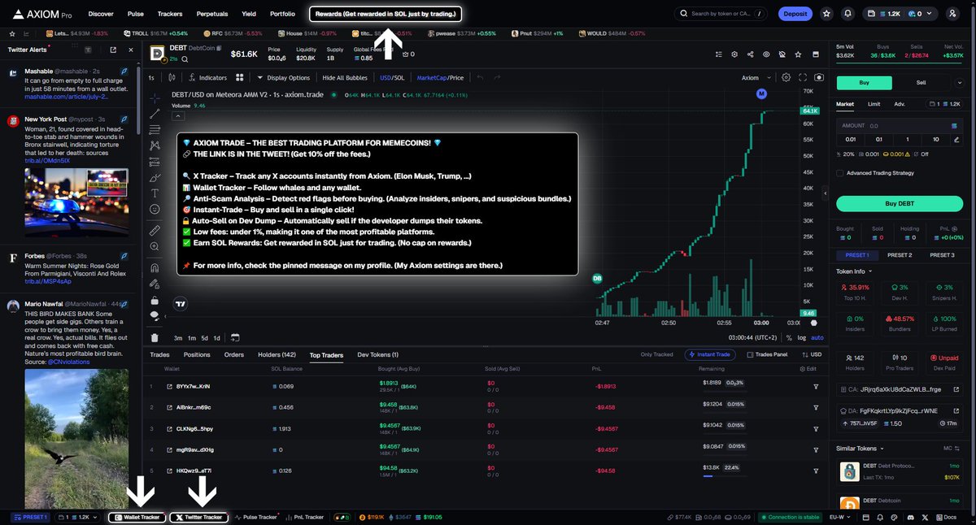Open the Pulse menu
The image size is (976, 525).
pos(136,14)
